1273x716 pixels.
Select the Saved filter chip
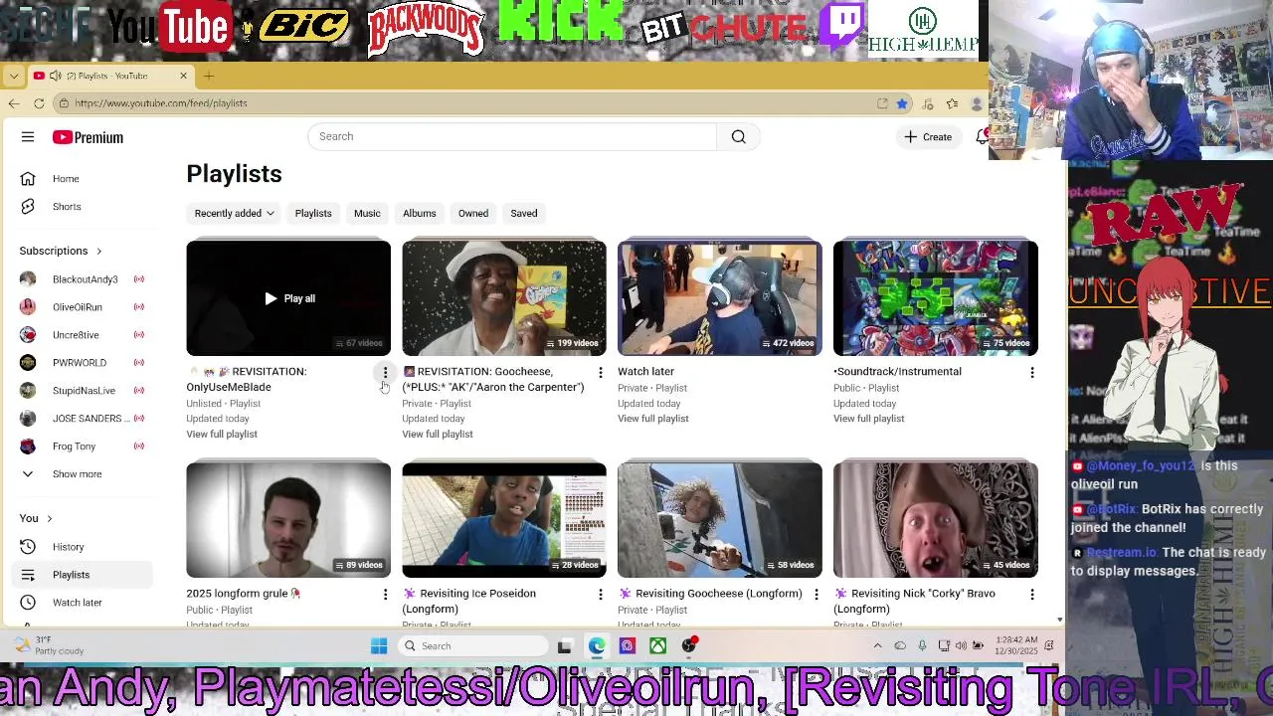coord(524,213)
